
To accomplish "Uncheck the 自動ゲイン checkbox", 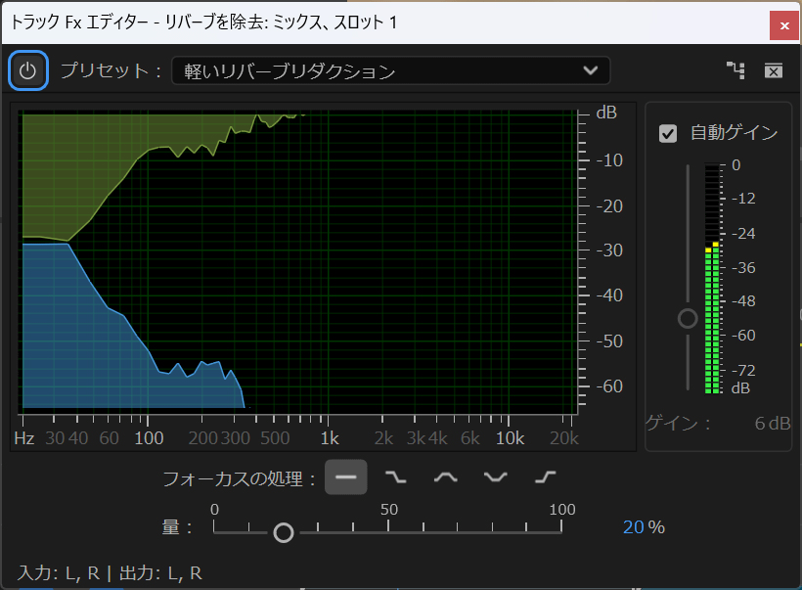I will [x=668, y=133].
